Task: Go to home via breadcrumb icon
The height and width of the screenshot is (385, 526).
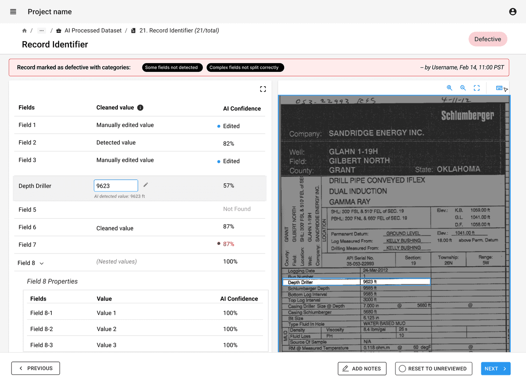Action: [25, 31]
